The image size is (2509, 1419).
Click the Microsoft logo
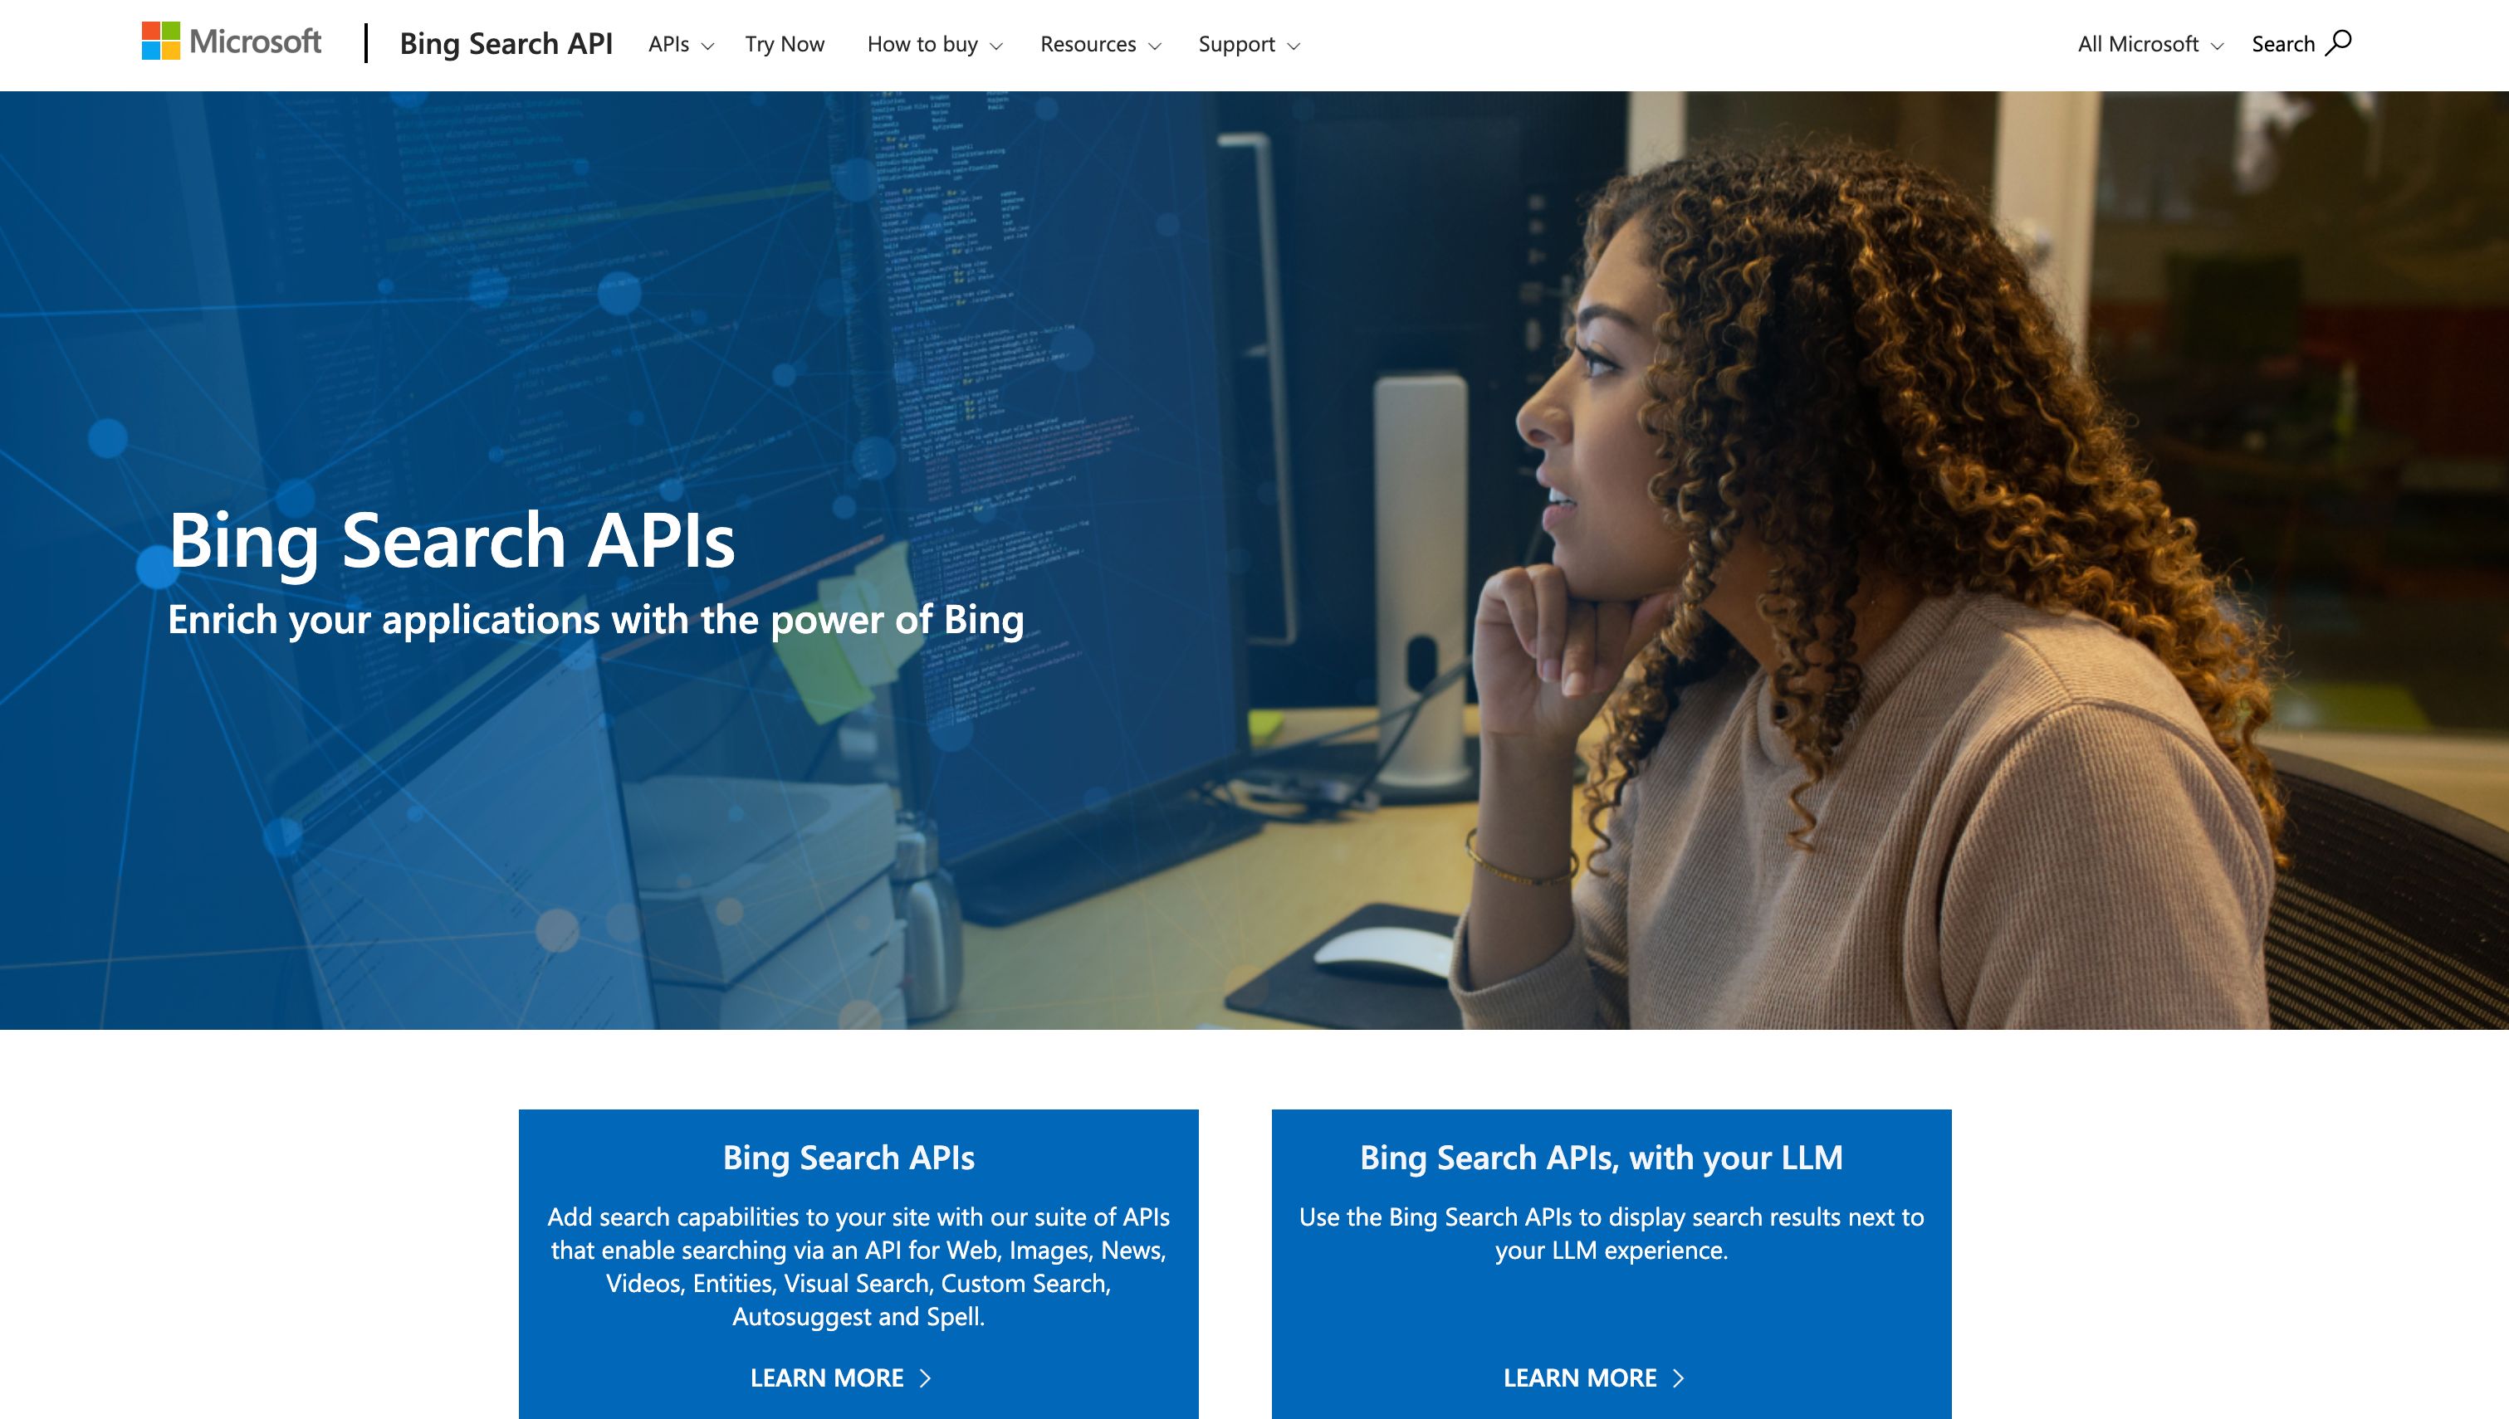tap(231, 42)
